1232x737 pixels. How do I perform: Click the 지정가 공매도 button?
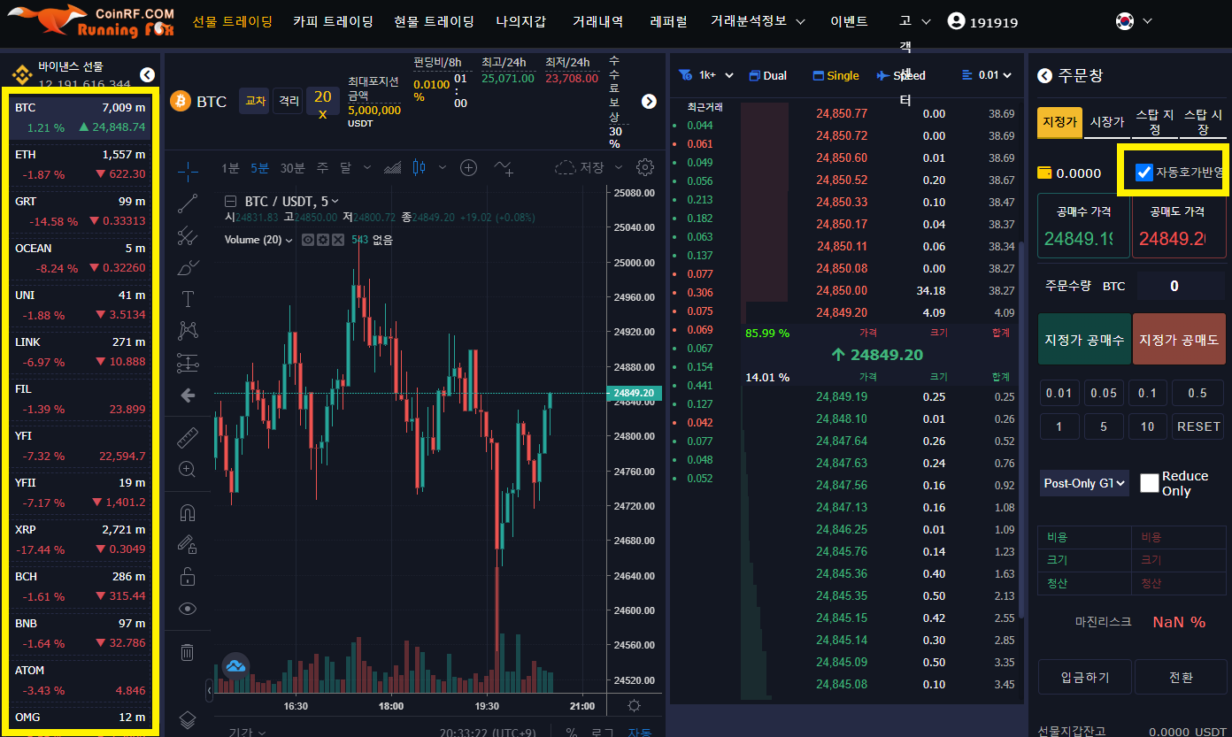(x=1179, y=340)
